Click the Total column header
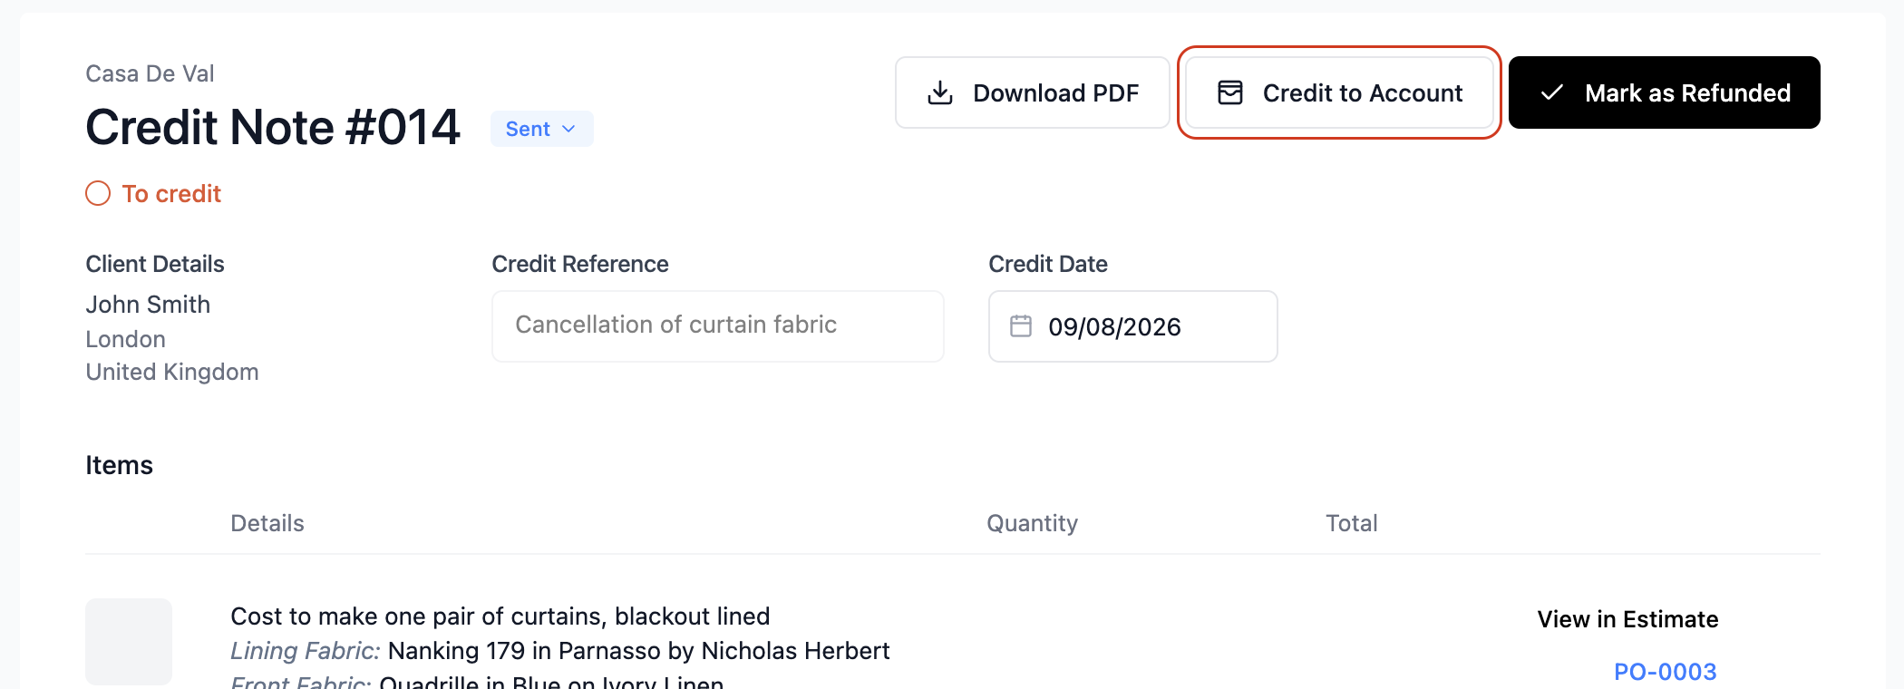Image resolution: width=1904 pixels, height=689 pixels. [x=1352, y=523]
